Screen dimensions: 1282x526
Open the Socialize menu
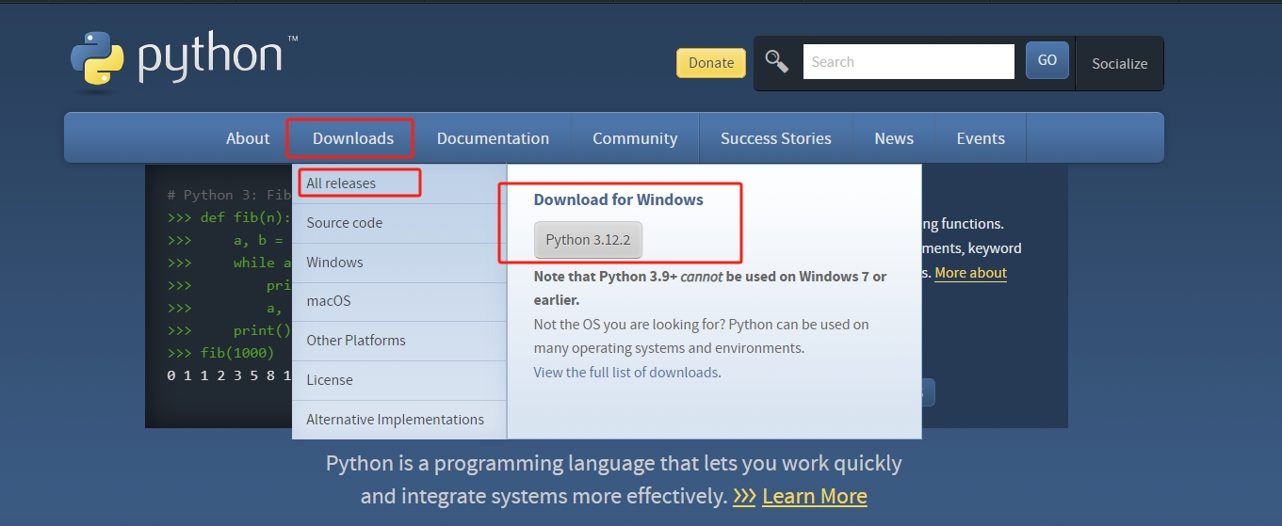pyautogui.click(x=1119, y=64)
